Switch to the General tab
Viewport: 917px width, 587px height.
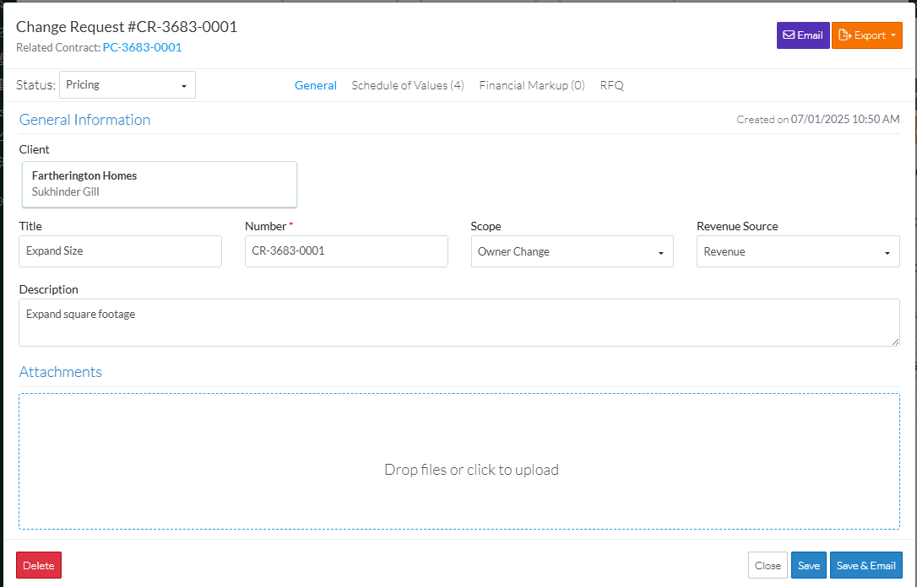pyautogui.click(x=316, y=85)
